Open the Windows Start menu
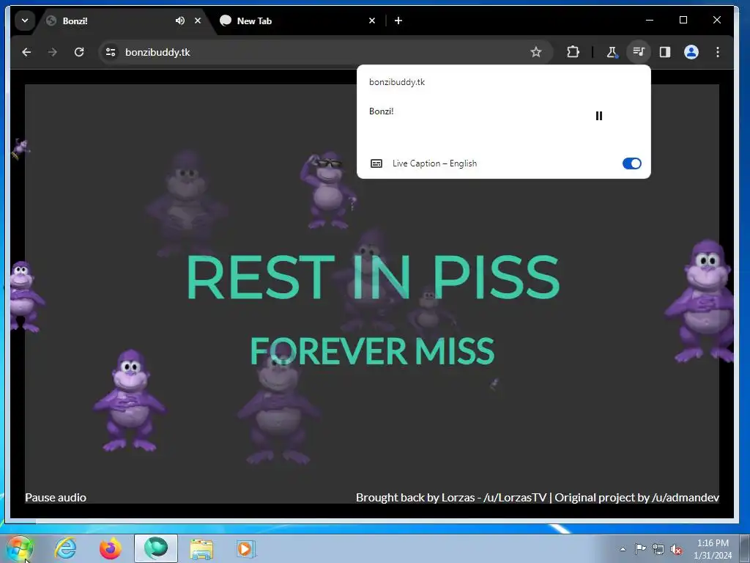Viewport: 750px width, 563px height. (20, 548)
